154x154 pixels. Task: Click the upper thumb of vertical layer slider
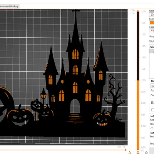coord(138,11)
